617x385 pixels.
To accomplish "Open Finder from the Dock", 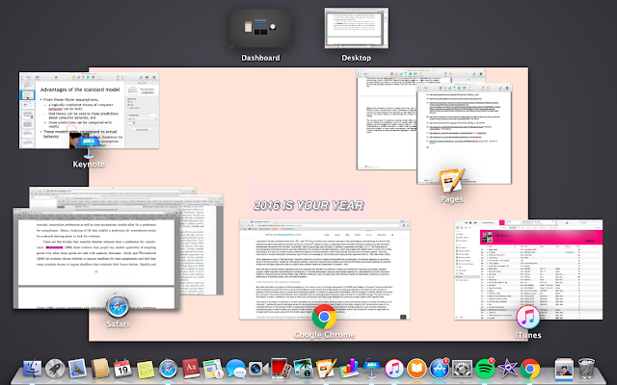I will coord(33,369).
